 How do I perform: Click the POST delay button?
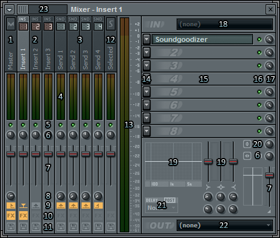169,201
